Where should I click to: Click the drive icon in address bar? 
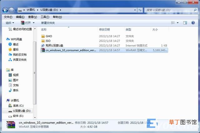point(20,10)
